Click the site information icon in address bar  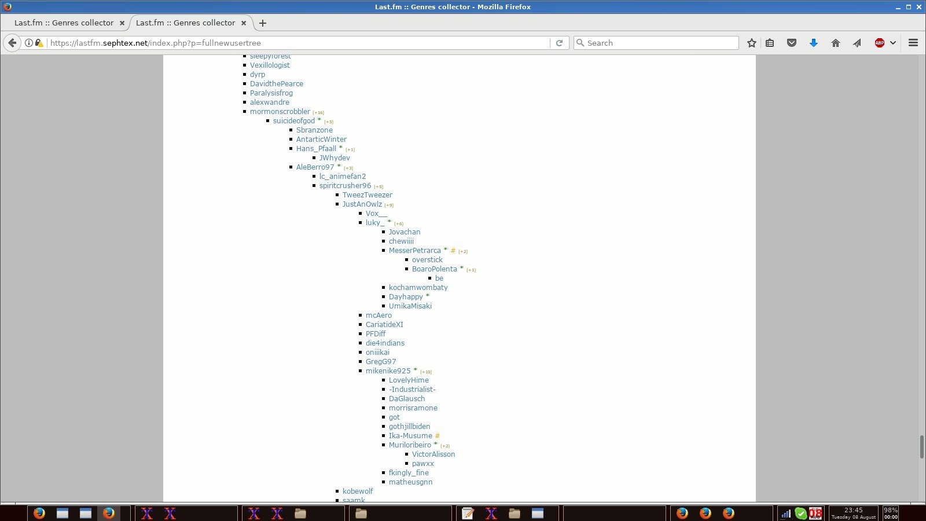pyautogui.click(x=28, y=43)
